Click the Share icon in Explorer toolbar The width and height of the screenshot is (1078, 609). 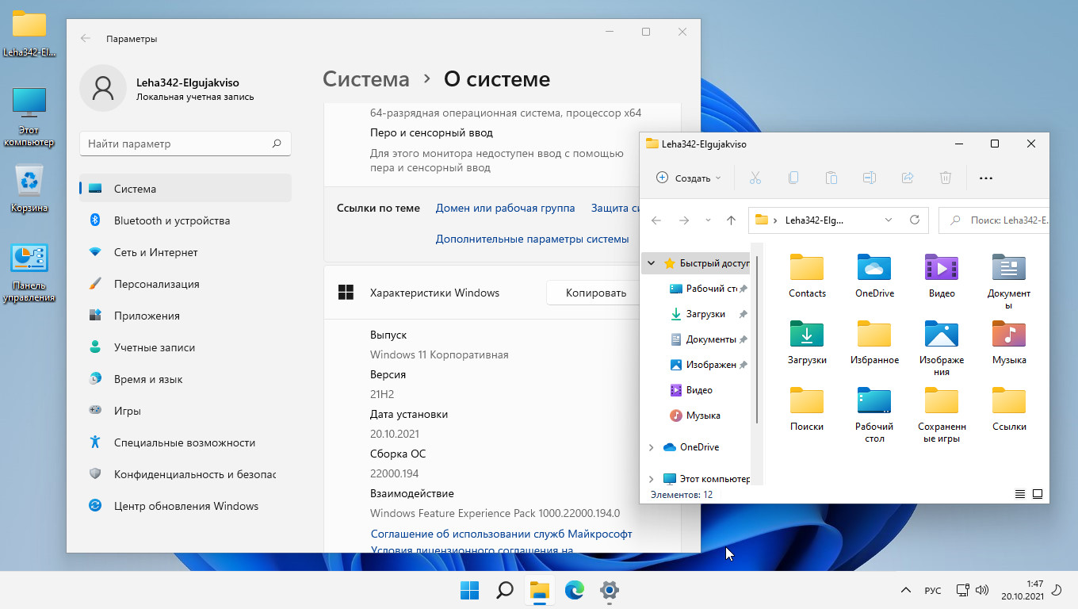908,178
